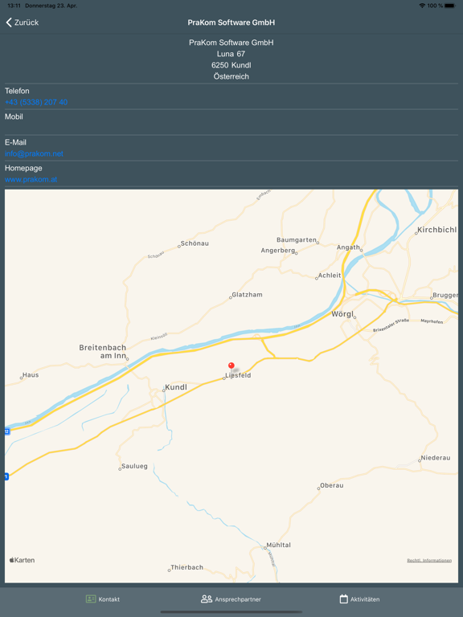The image size is (463, 617).
Task: Select Mühltal label on the map
Action: (x=278, y=545)
